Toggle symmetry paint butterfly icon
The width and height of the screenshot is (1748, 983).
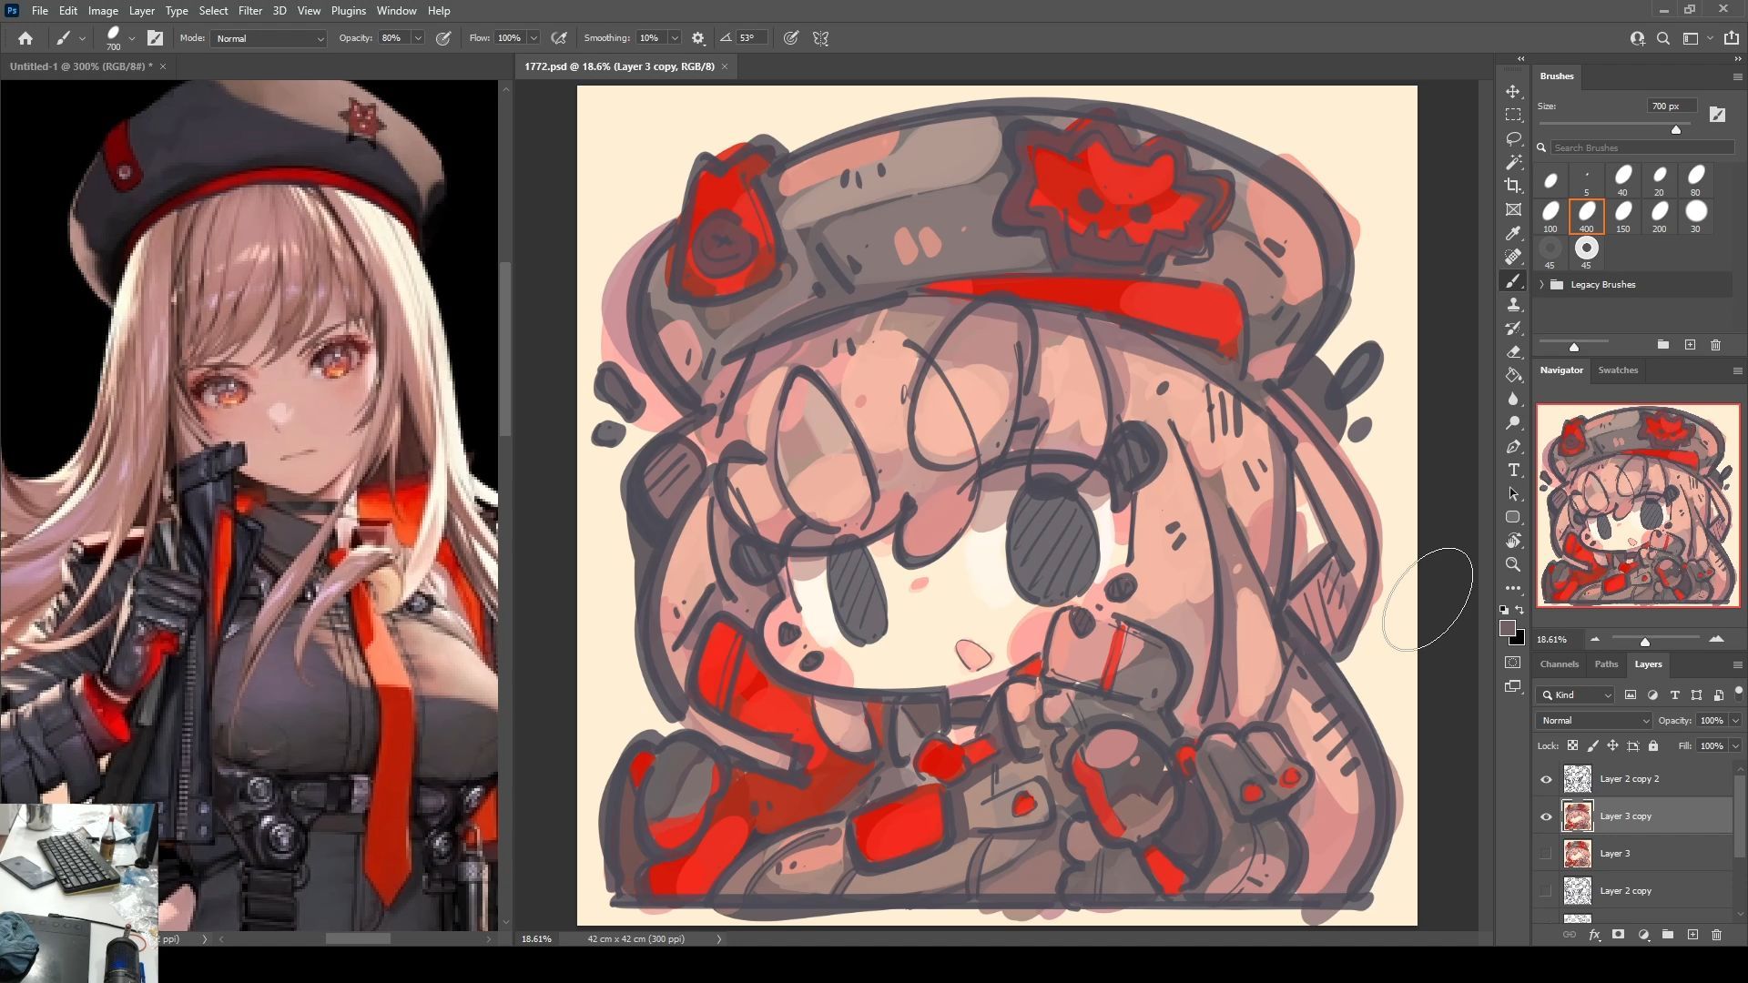coord(821,38)
